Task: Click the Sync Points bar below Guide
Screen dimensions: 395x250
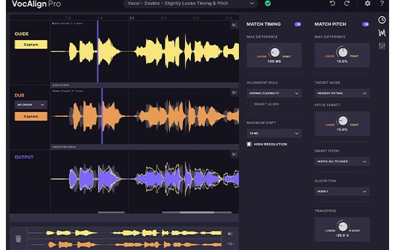Action: [145, 85]
